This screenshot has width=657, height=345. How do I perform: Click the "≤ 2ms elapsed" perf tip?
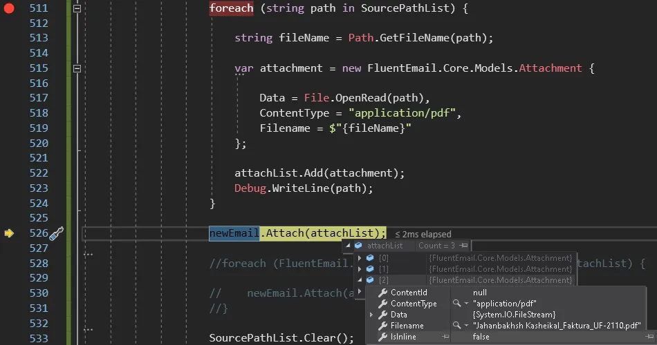[423, 234]
